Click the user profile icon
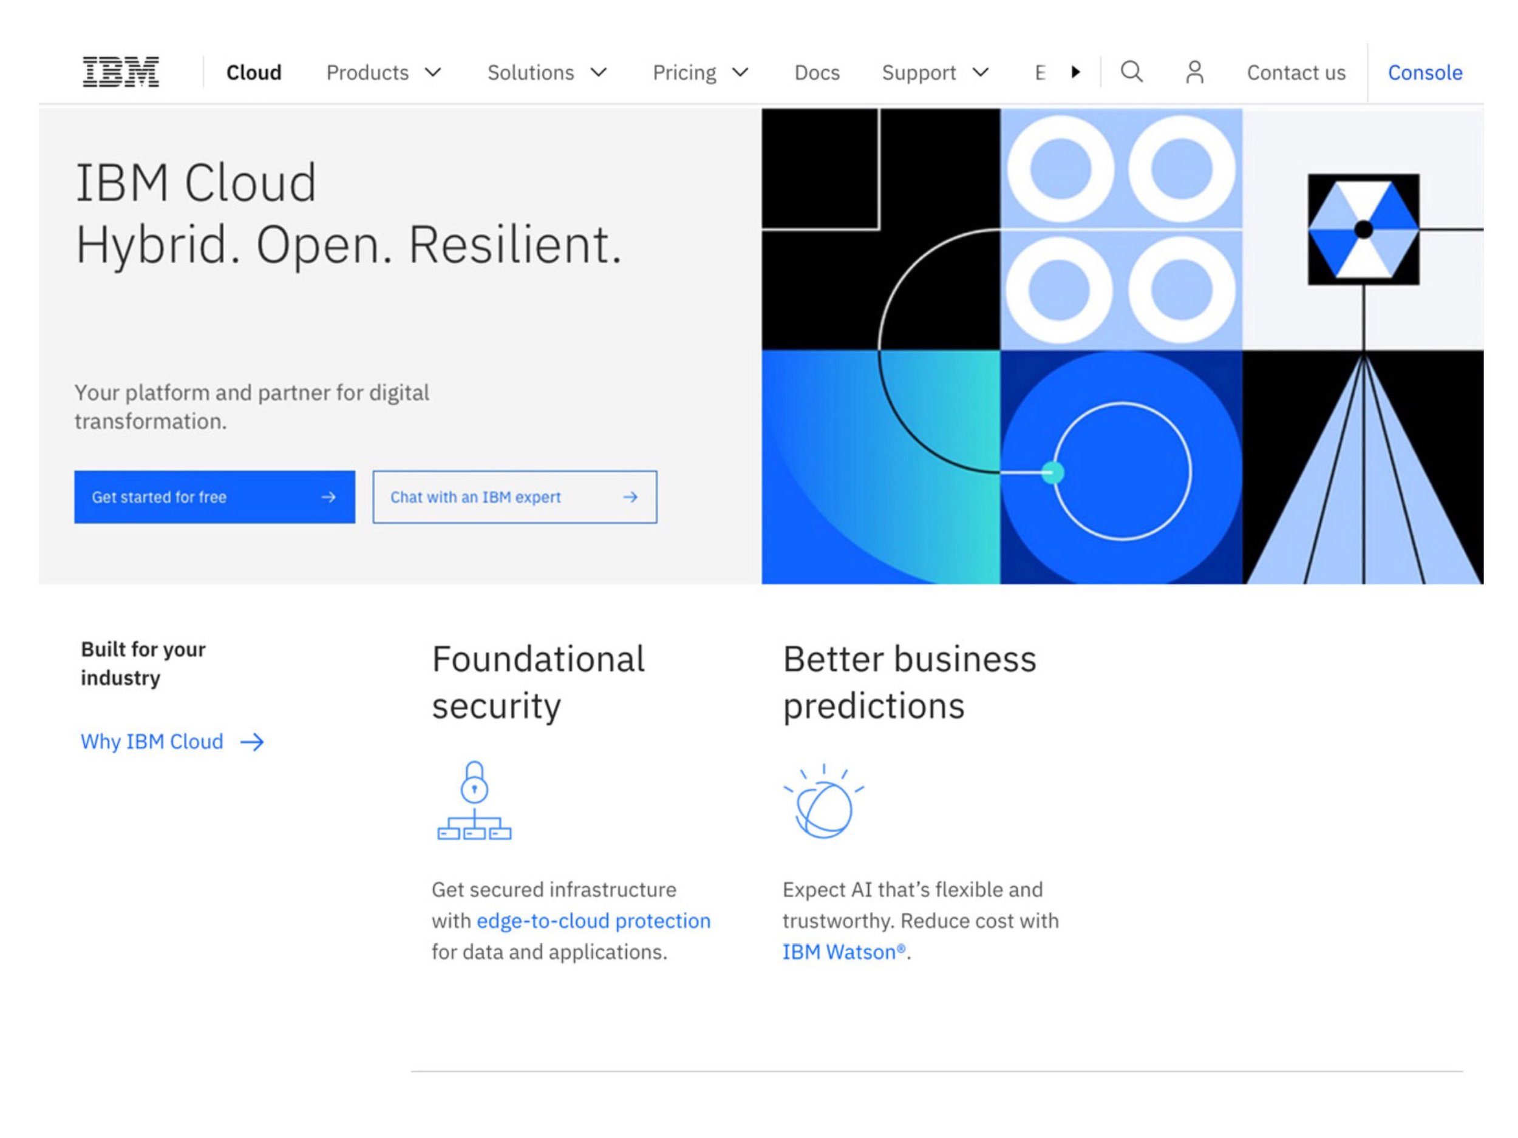Image resolution: width=1518 pixels, height=1138 pixels. click(x=1195, y=72)
